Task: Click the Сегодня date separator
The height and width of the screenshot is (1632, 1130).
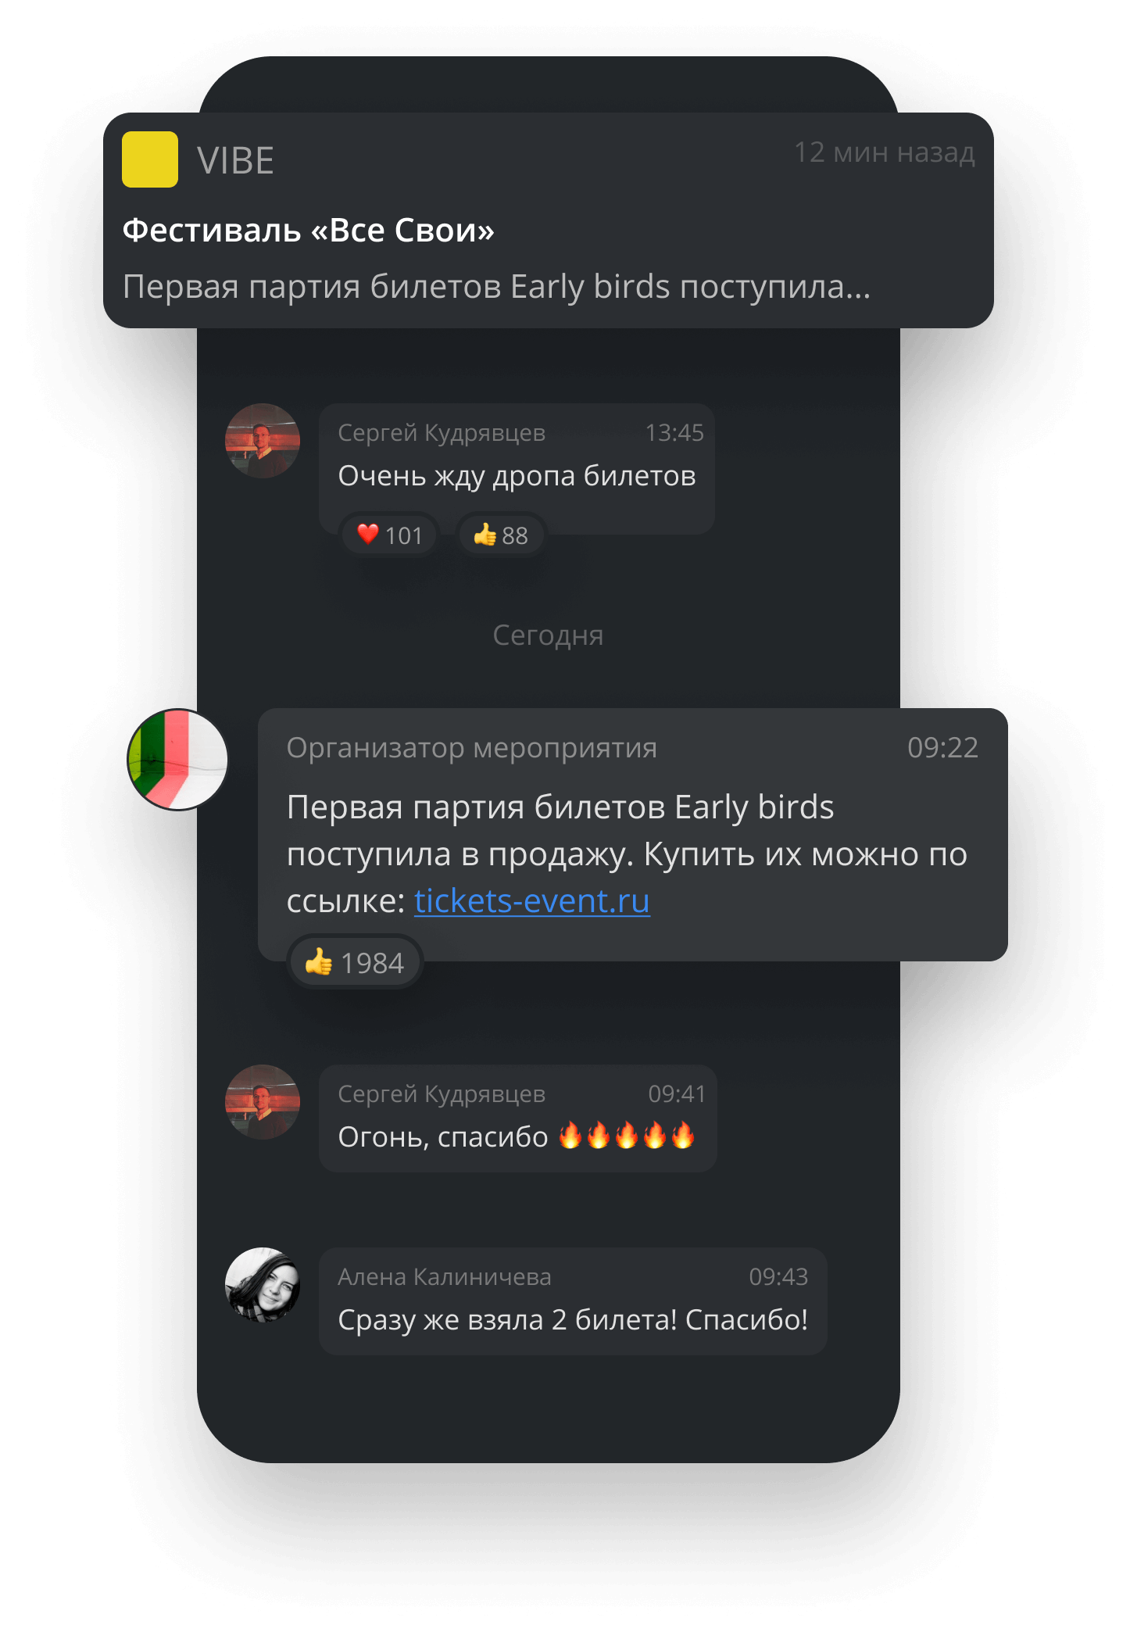Action: click(548, 635)
